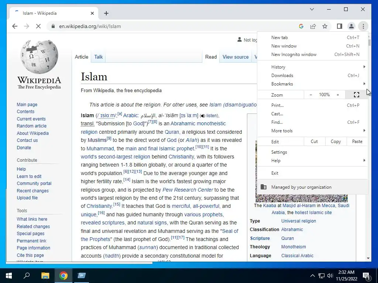Open the notification center icon
This screenshot has width=378, height=283.
(x=366, y=276)
